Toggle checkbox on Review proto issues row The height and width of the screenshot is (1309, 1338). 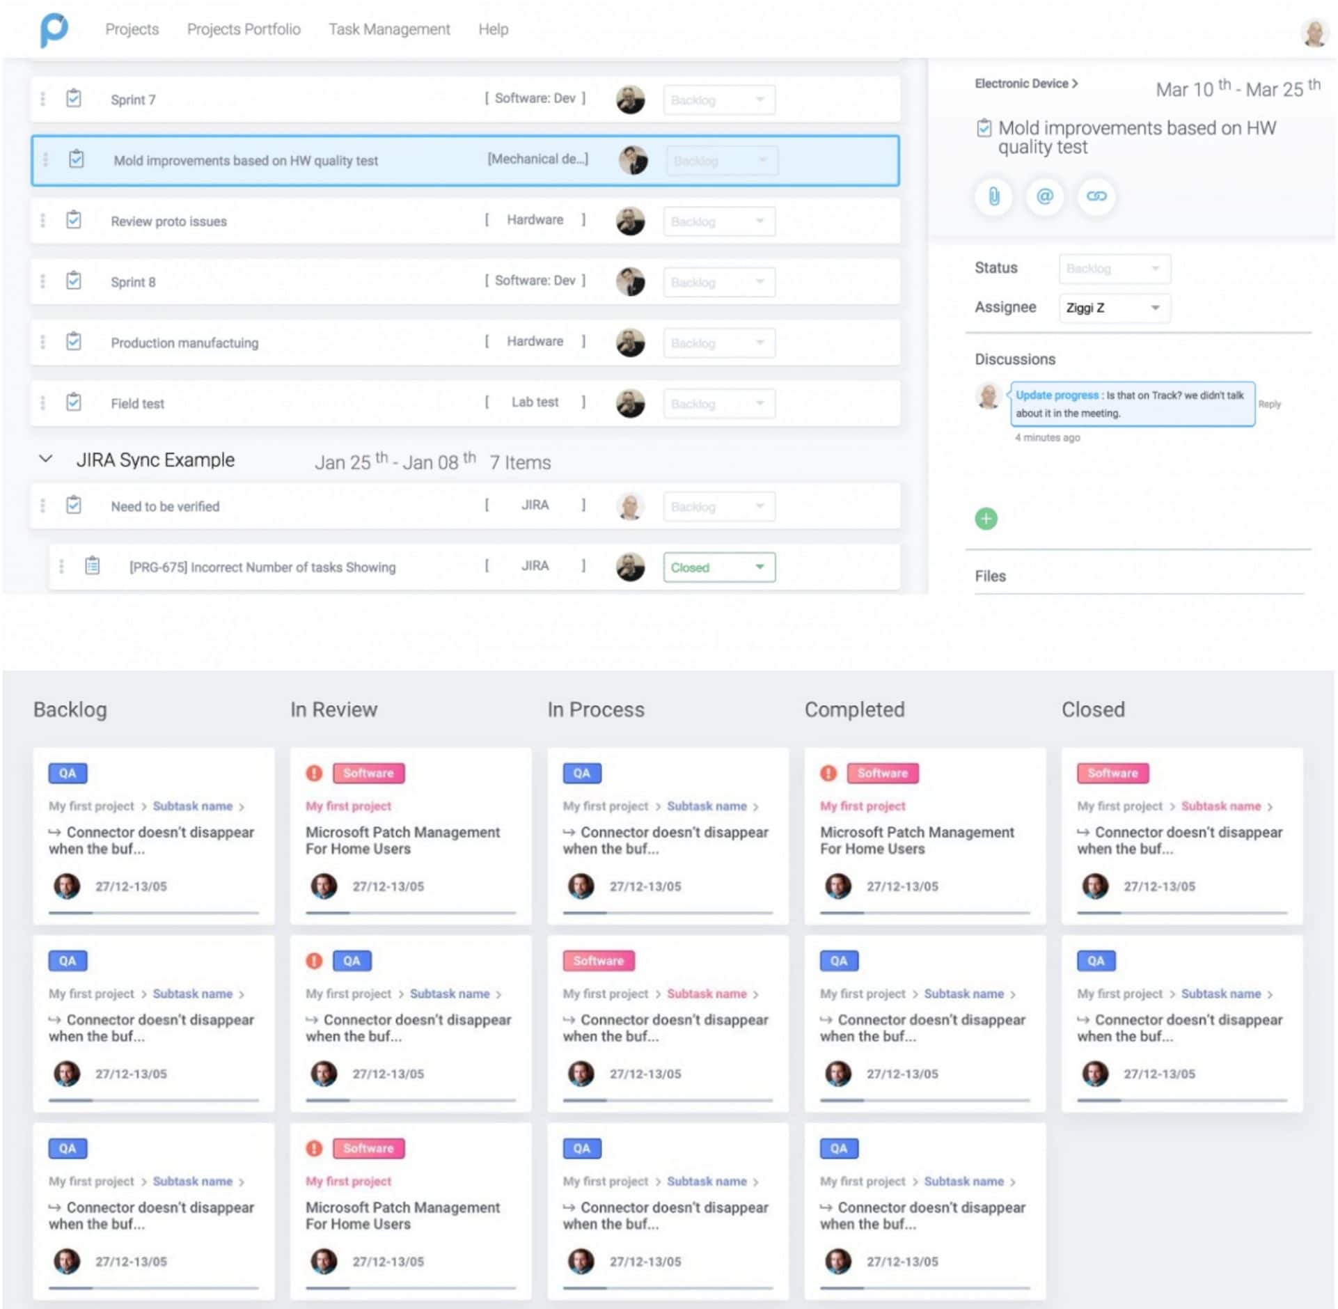[x=77, y=219]
